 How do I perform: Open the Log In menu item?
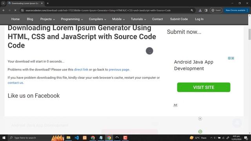[x=199, y=19]
